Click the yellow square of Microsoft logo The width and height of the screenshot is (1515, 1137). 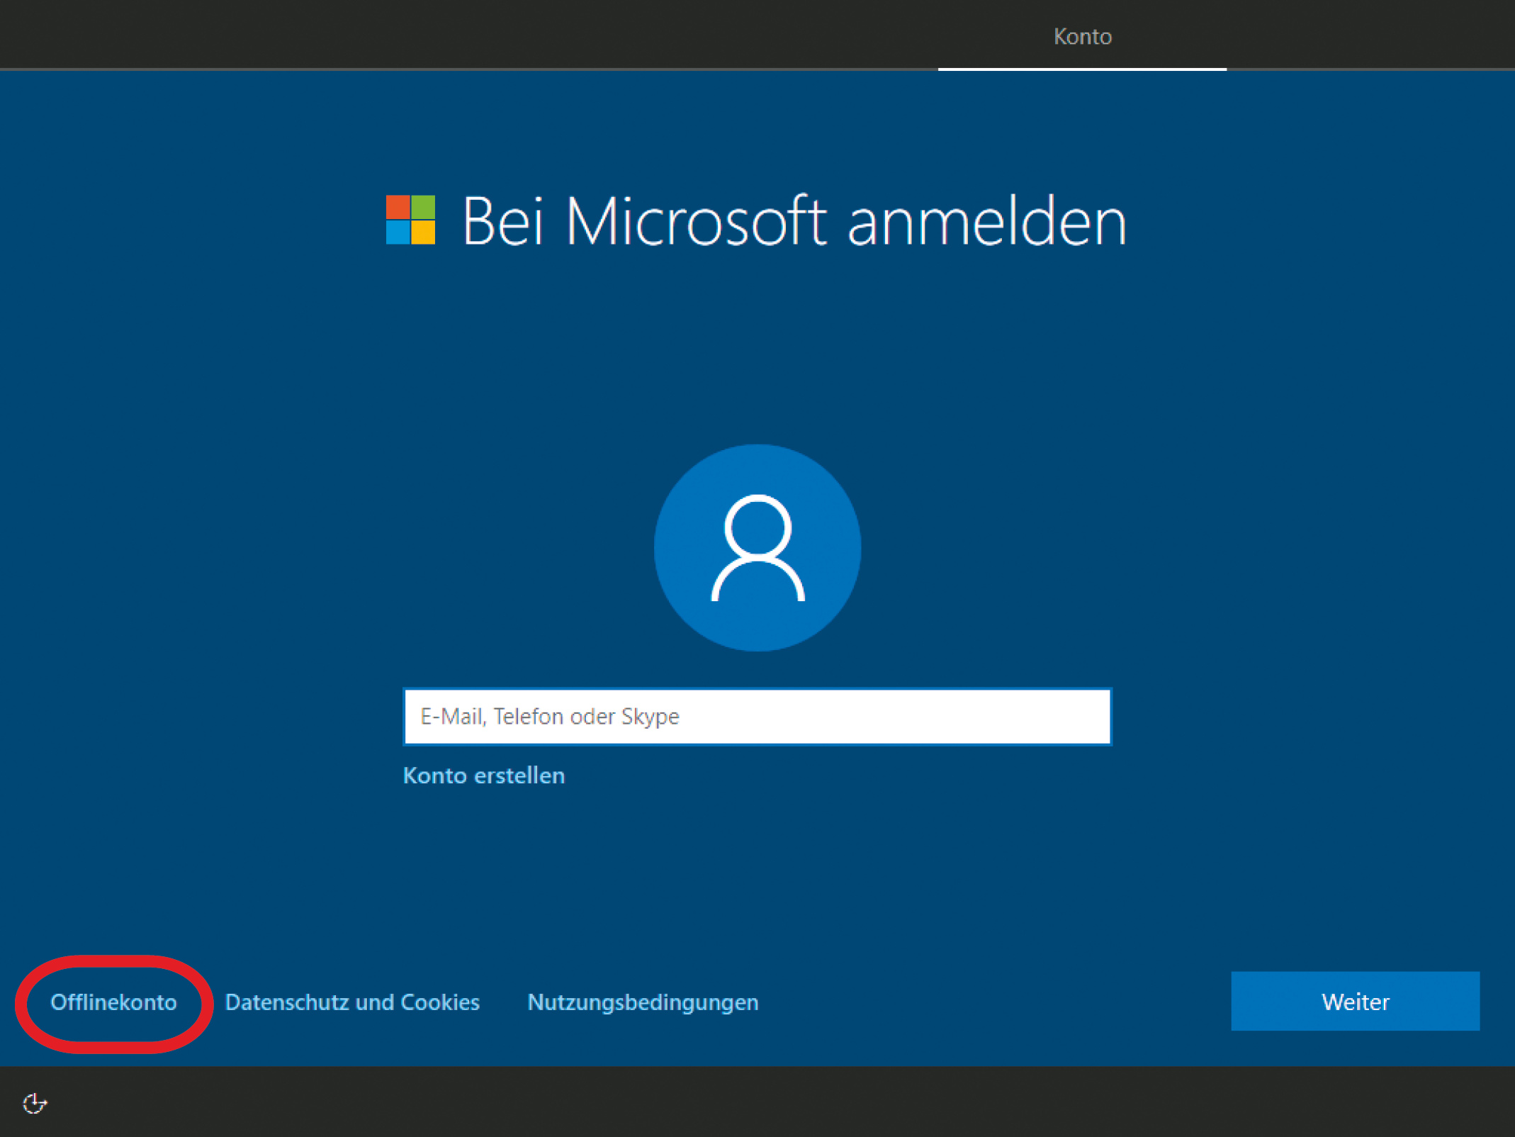423,233
